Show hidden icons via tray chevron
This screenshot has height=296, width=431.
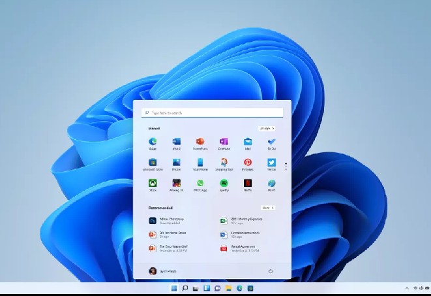point(407,288)
